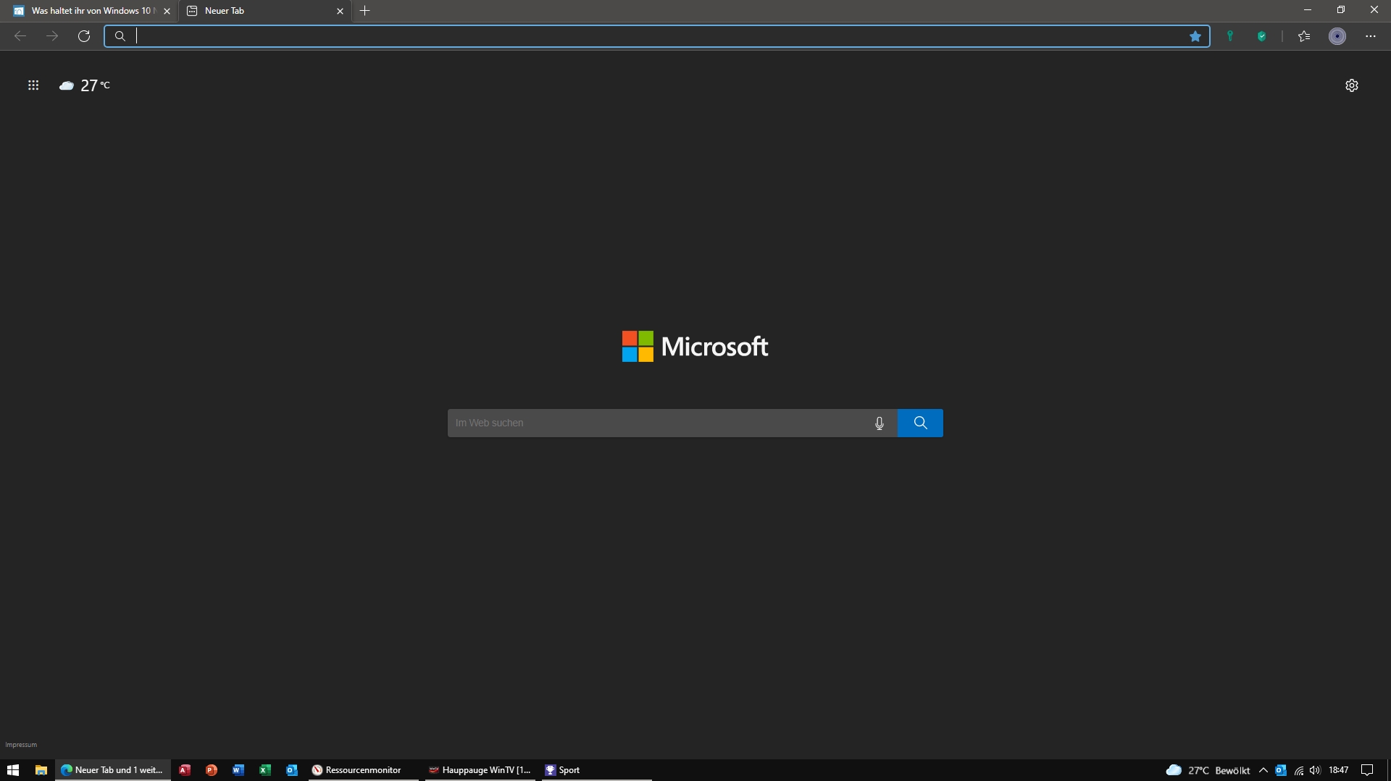Open File Explorer from taskbar
The height and width of the screenshot is (781, 1391).
click(x=41, y=770)
